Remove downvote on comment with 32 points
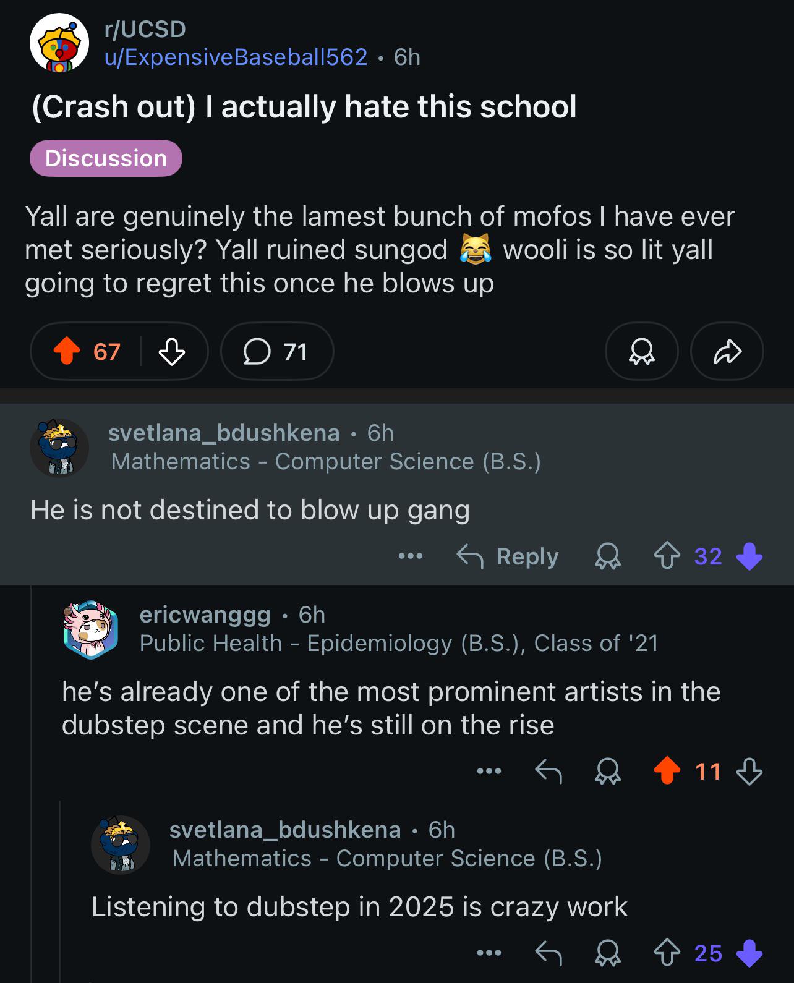 pyautogui.click(x=749, y=556)
